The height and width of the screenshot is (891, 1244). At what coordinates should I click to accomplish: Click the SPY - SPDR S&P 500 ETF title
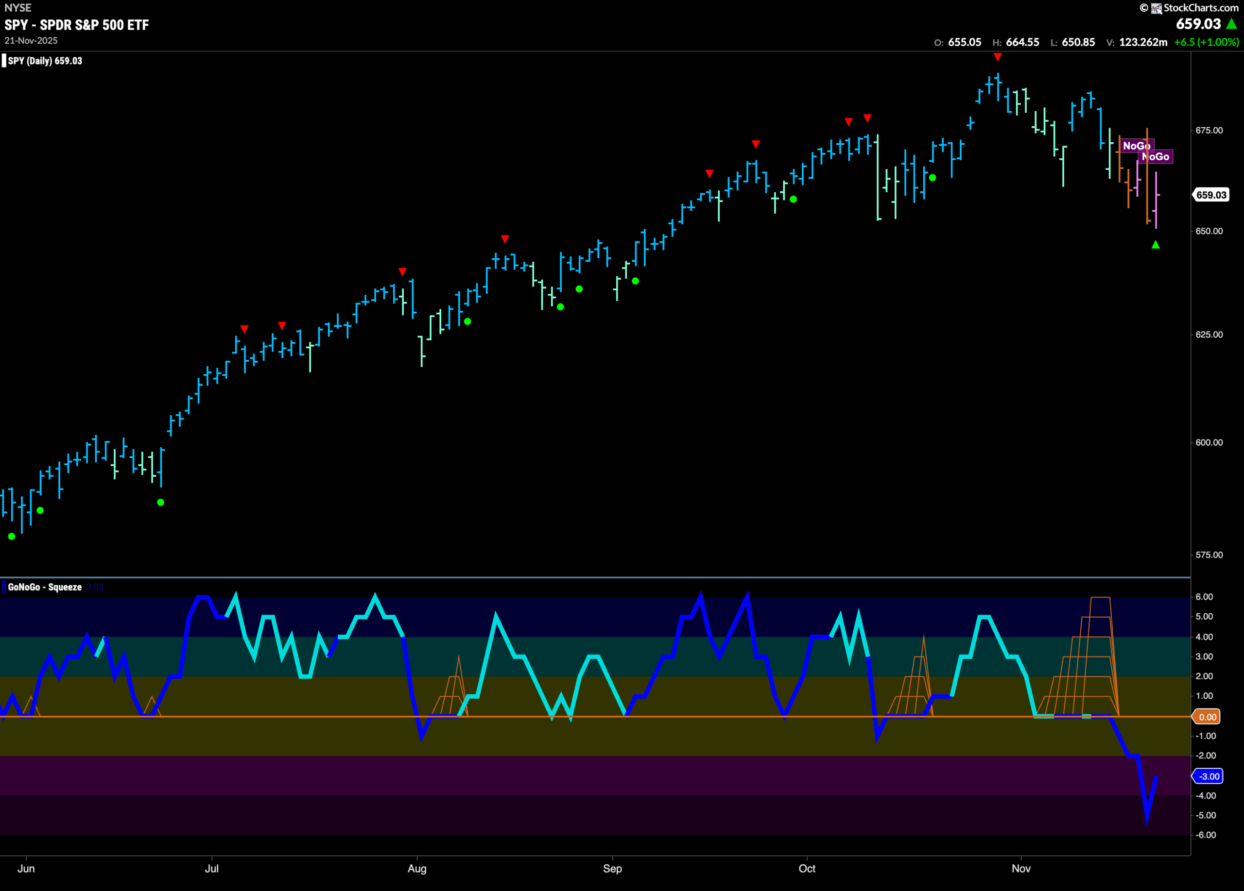[77, 25]
